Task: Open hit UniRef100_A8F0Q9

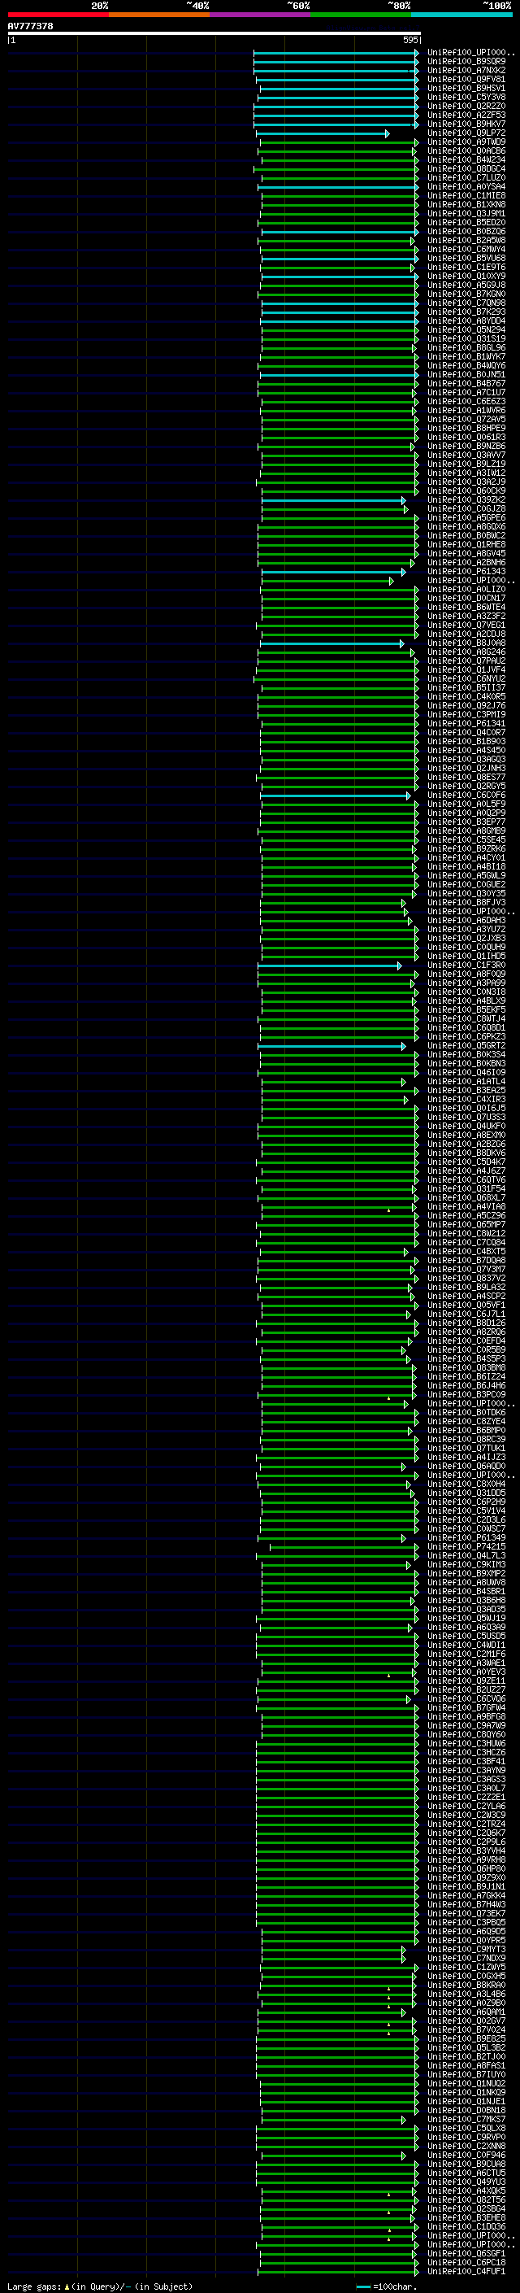Action: click(x=466, y=973)
